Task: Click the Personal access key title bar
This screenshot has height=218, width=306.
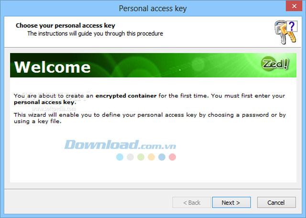Action: [153, 9]
